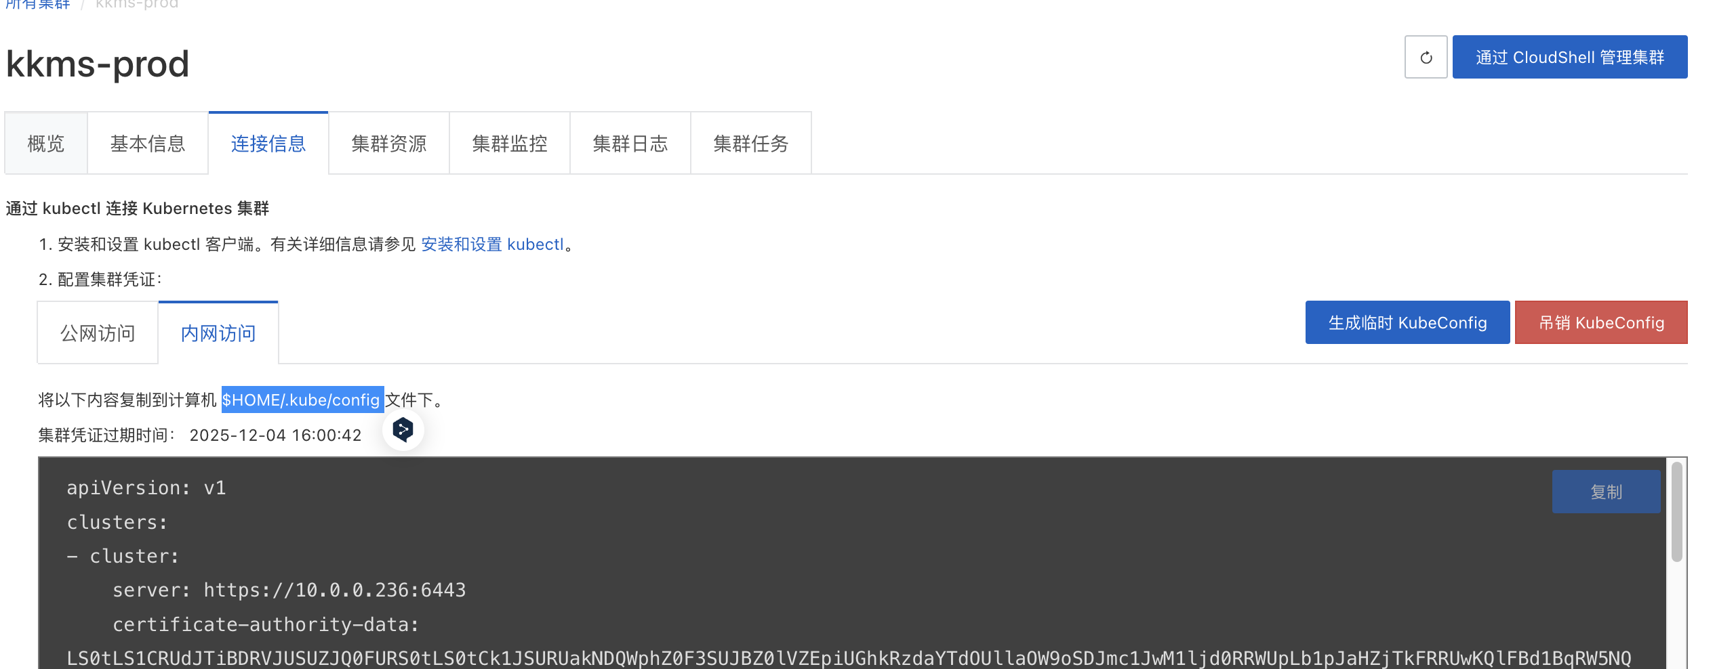Switch to the 概览 tab
Screen dimensions: 1715x669
point(45,143)
